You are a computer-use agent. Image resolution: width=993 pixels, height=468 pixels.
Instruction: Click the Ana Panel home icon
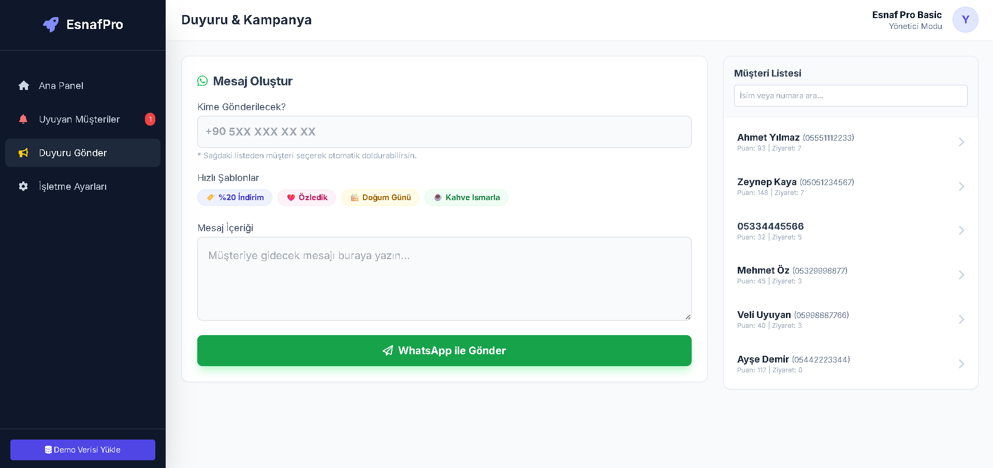(24, 86)
